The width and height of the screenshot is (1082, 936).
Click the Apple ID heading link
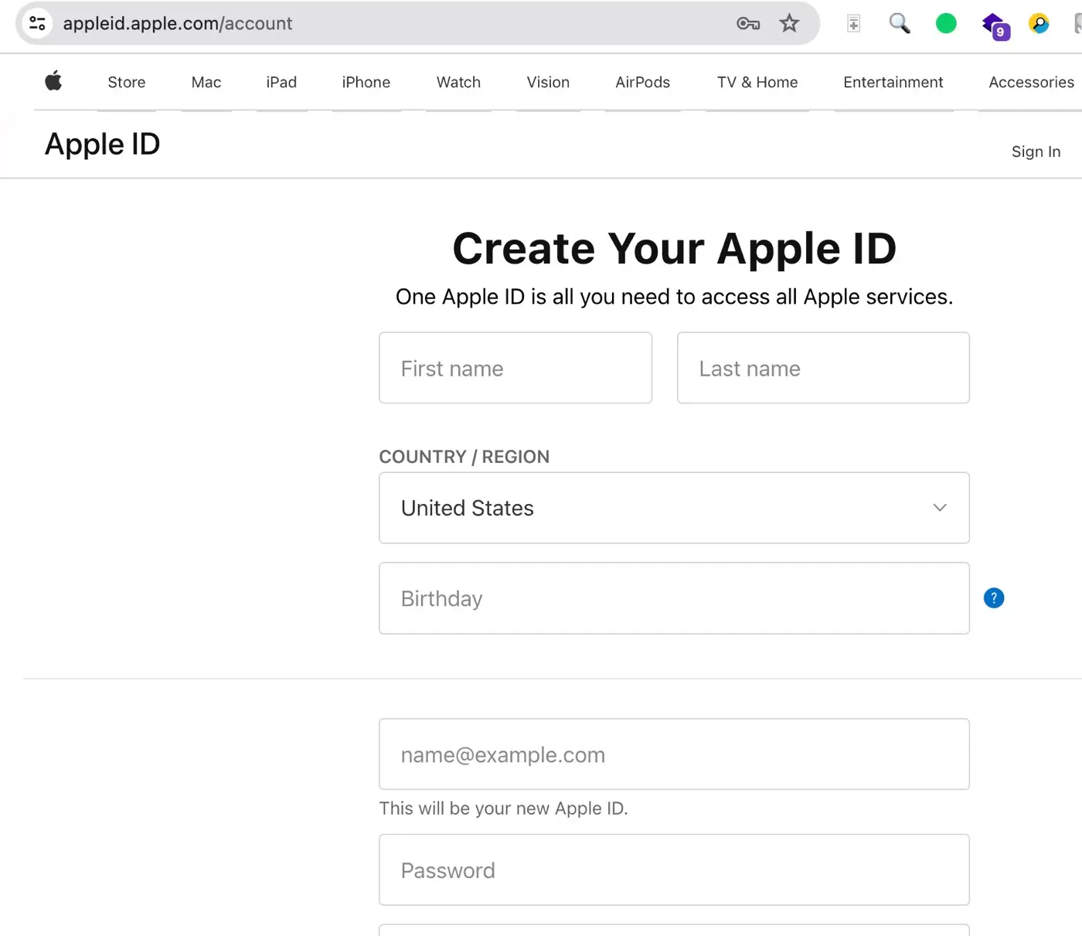coord(102,145)
